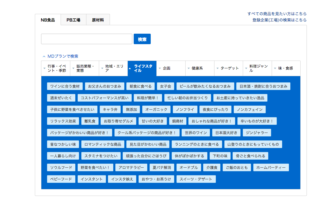This screenshot has height=214, width=336.
Task: Choose the お父さんのおつまみ tag
Action: pos(105,86)
